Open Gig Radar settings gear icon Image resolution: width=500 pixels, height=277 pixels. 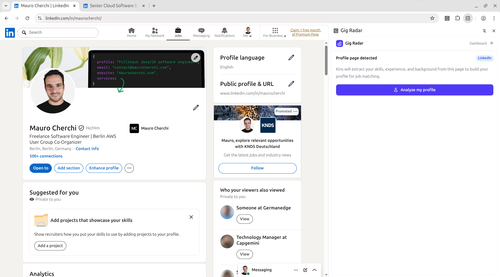pyautogui.click(x=492, y=43)
